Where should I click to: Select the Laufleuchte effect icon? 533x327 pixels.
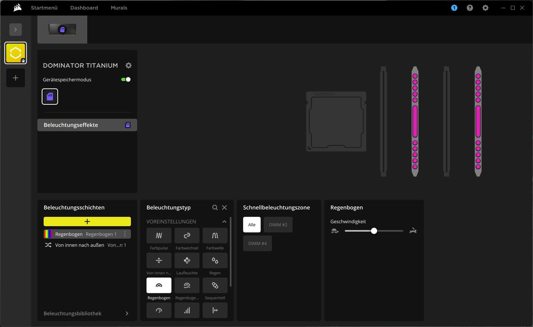[x=187, y=260]
